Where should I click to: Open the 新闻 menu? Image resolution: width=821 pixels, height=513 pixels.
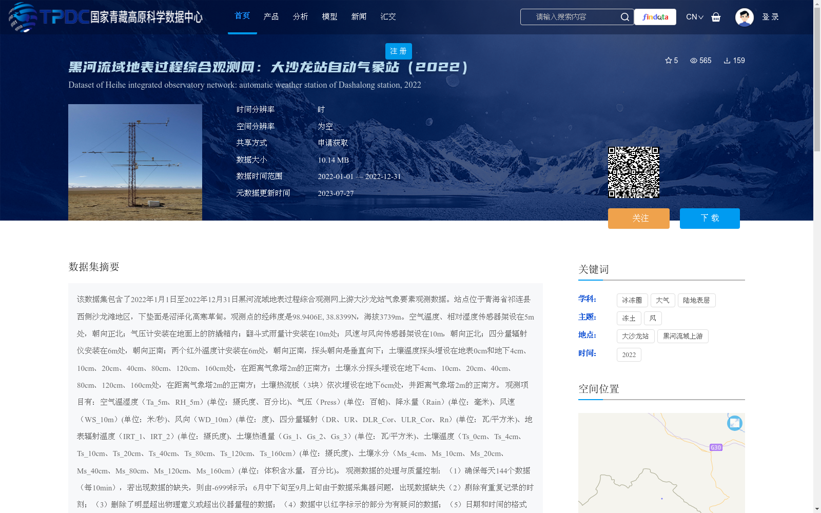[x=359, y=17]
